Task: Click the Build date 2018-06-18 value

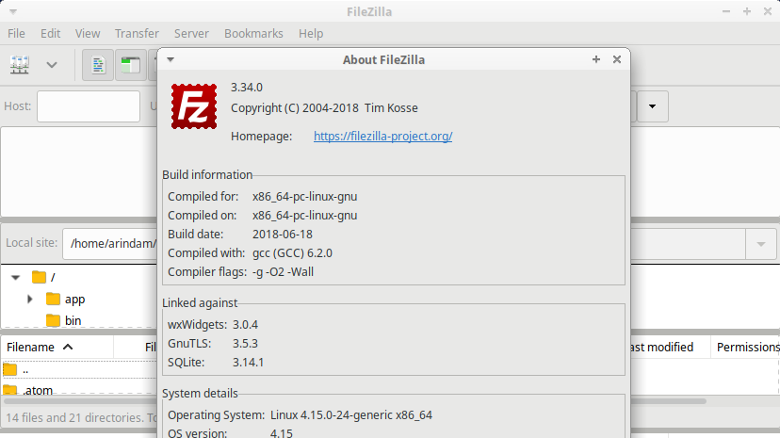Action: [283, 235]
